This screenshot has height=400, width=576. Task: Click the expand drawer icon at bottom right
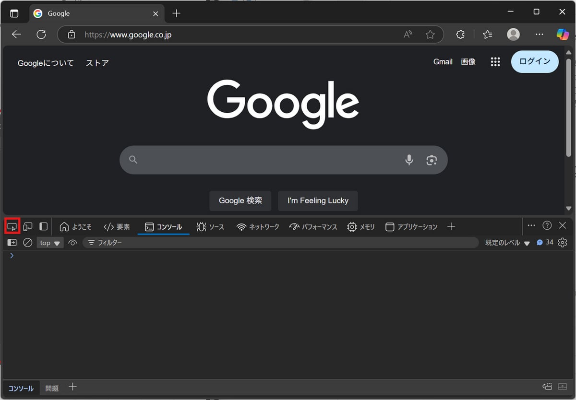pos(563,387)
